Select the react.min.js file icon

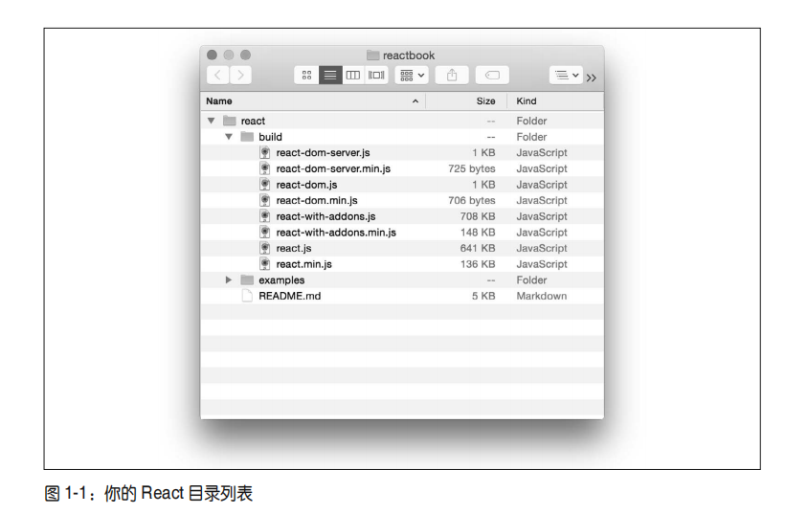point(265,264)
